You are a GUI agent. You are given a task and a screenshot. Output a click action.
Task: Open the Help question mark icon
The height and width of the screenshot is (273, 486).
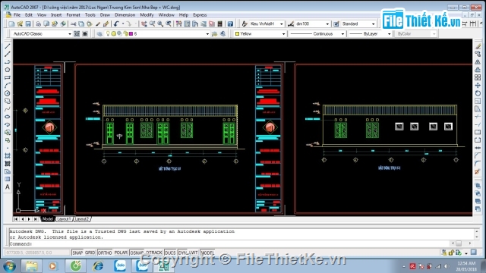[230, 24]
